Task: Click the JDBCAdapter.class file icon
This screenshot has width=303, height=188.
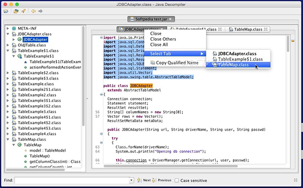Action: (14, 34)
